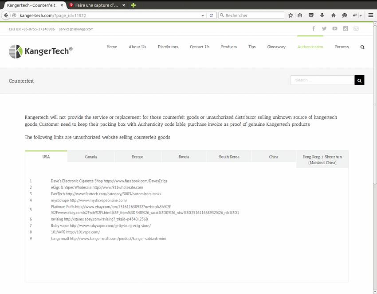Click the 101VAPE row
377x294 pixels.
click(75, 232)
